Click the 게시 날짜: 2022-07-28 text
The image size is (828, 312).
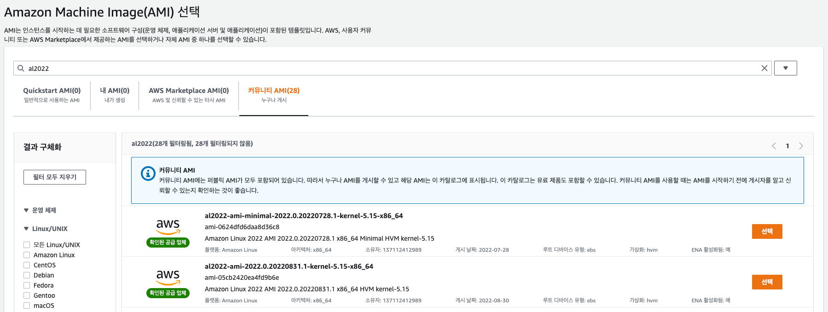coord(482,250)
